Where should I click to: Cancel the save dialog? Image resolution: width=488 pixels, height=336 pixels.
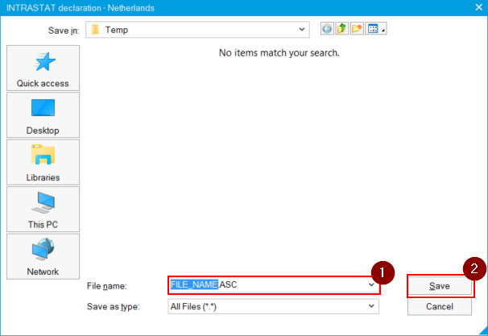coord(440,306)
